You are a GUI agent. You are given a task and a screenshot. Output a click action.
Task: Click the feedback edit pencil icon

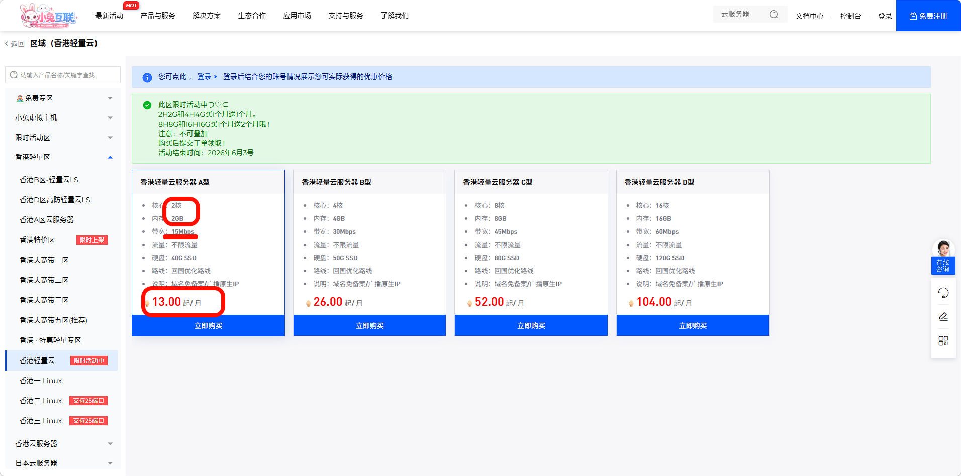click(x=943, y=317)
